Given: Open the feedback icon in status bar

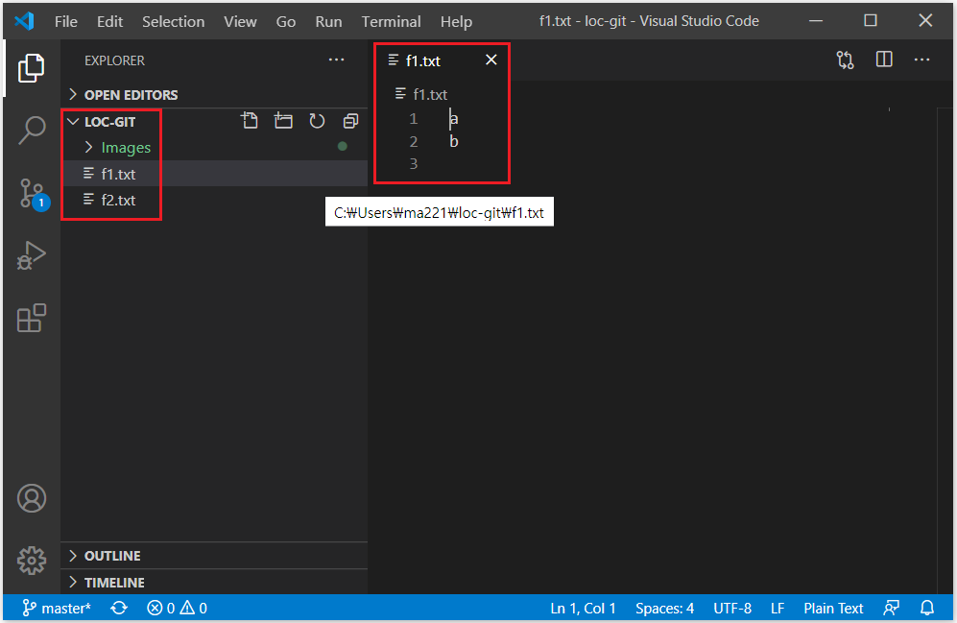Looking at the screenshot, I should click(891, 608).
